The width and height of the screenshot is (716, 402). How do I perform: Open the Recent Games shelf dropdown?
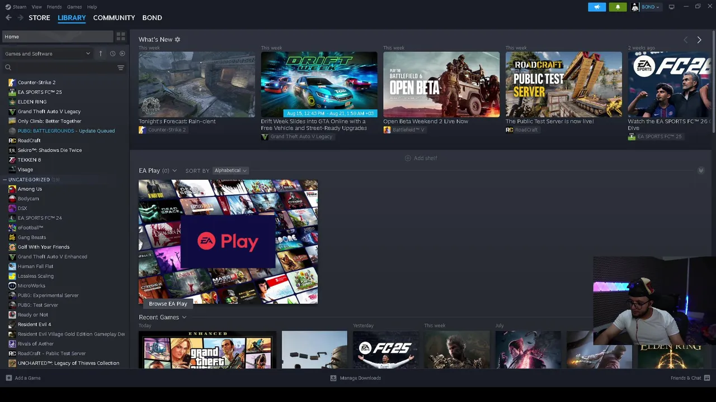click(184, 318)
